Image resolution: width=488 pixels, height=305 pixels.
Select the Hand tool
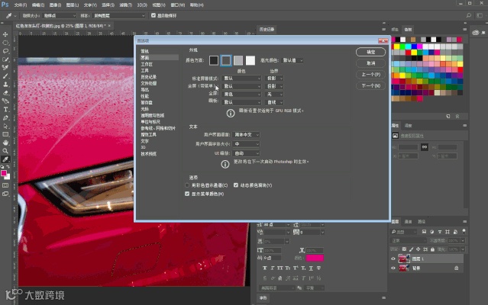tap(5, 143)
